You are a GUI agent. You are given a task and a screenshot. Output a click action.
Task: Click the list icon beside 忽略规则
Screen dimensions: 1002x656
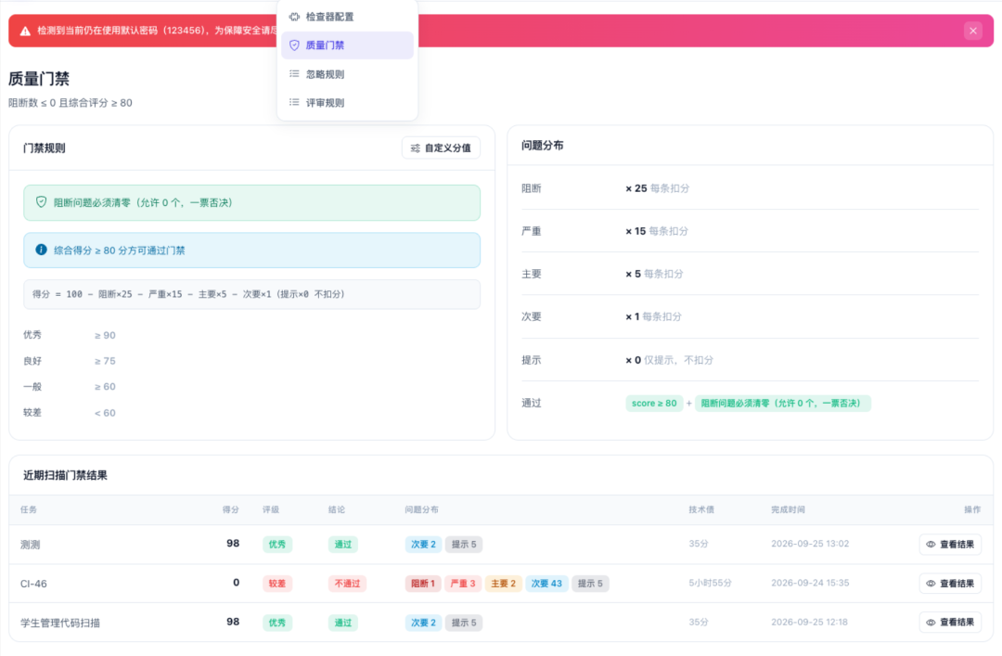pos(294,74)
